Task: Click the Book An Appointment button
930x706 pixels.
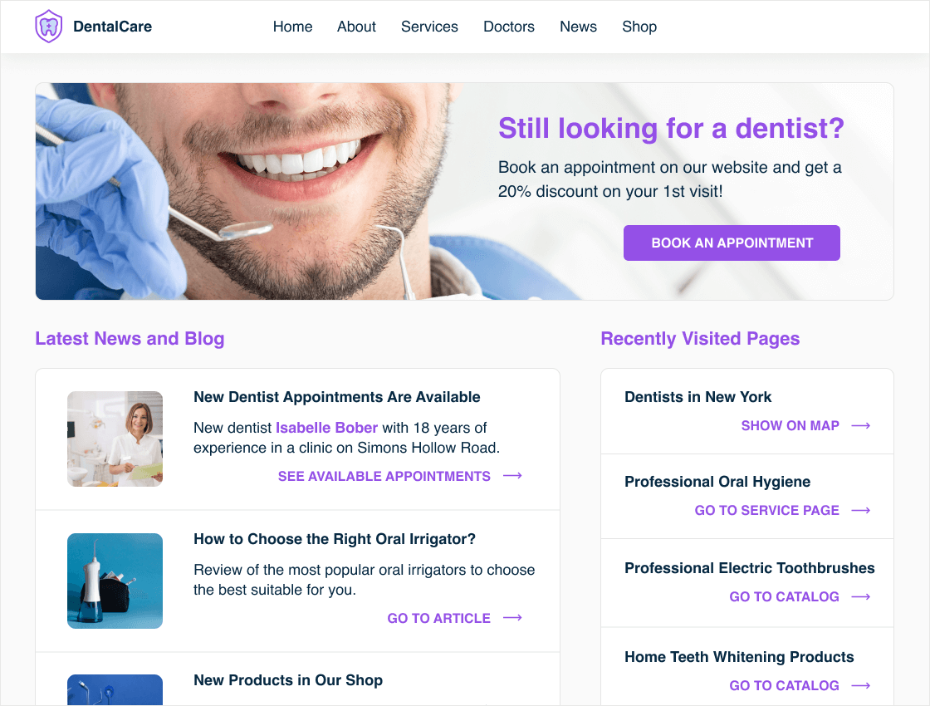Action: tap(732, 243)
